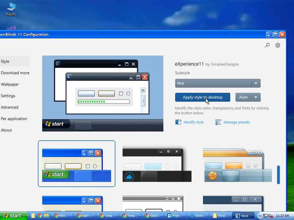Select the Style sidebar item

coord(15,61)
